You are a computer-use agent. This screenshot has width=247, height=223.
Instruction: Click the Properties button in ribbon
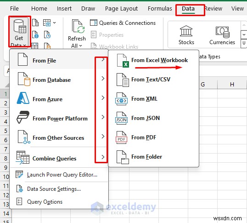click(107, 34)
